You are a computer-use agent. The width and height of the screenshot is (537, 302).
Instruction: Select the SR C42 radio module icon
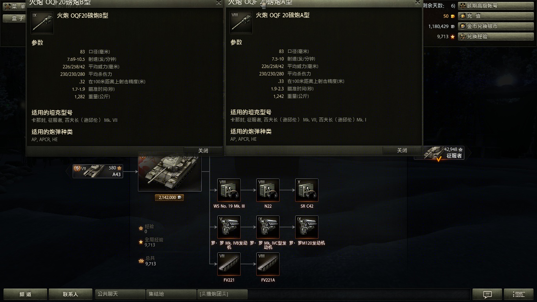pos(307,190)
